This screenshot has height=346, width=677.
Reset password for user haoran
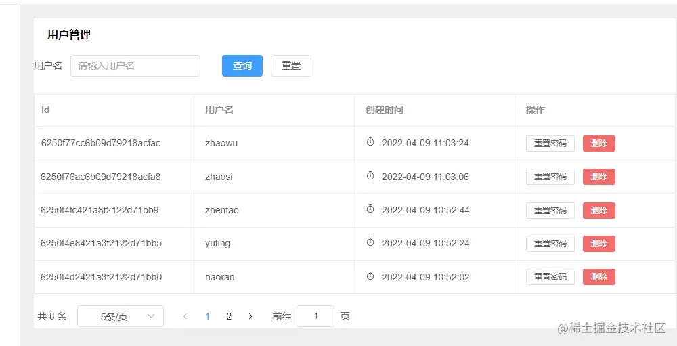pos(550,277)
